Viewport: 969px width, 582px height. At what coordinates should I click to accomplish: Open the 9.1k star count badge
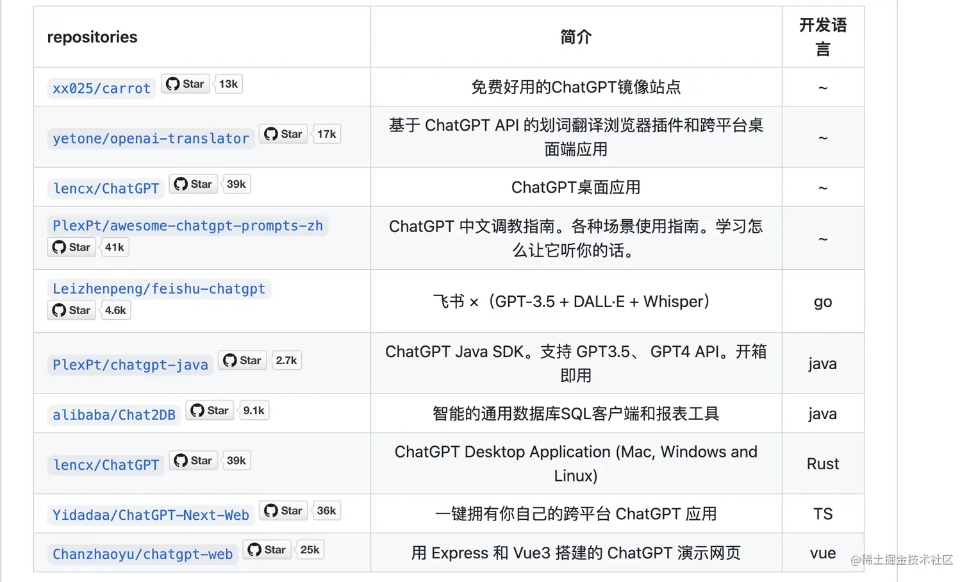[x=254, y=410]
